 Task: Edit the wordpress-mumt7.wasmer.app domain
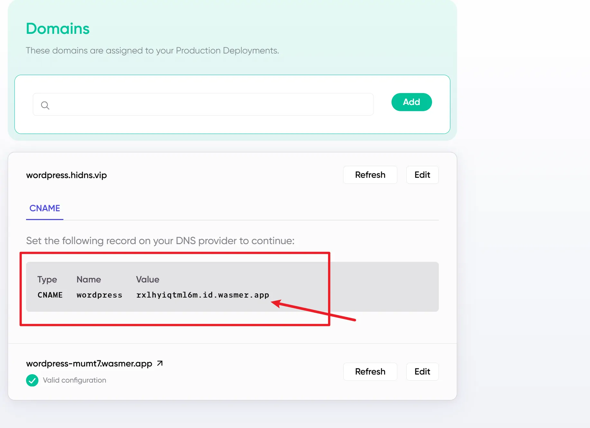(422, 372)
